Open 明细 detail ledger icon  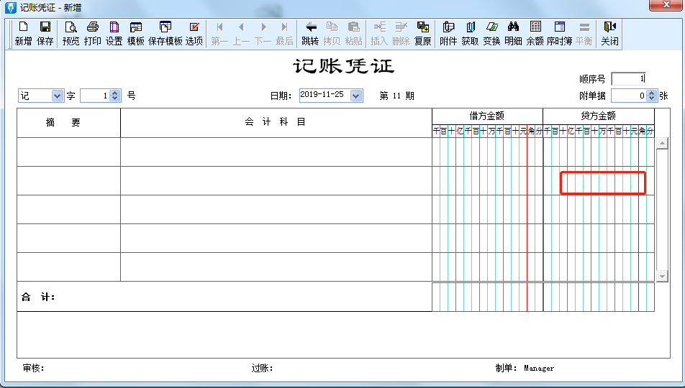(x=513, y=33)
